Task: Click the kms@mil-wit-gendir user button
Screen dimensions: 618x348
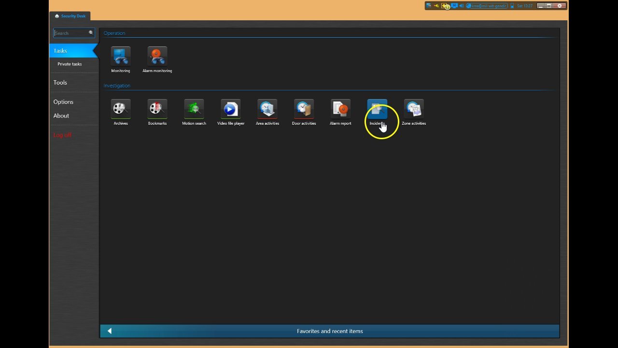Action: point(487,6)
